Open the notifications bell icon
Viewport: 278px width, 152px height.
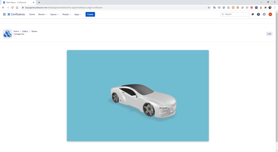252,14
